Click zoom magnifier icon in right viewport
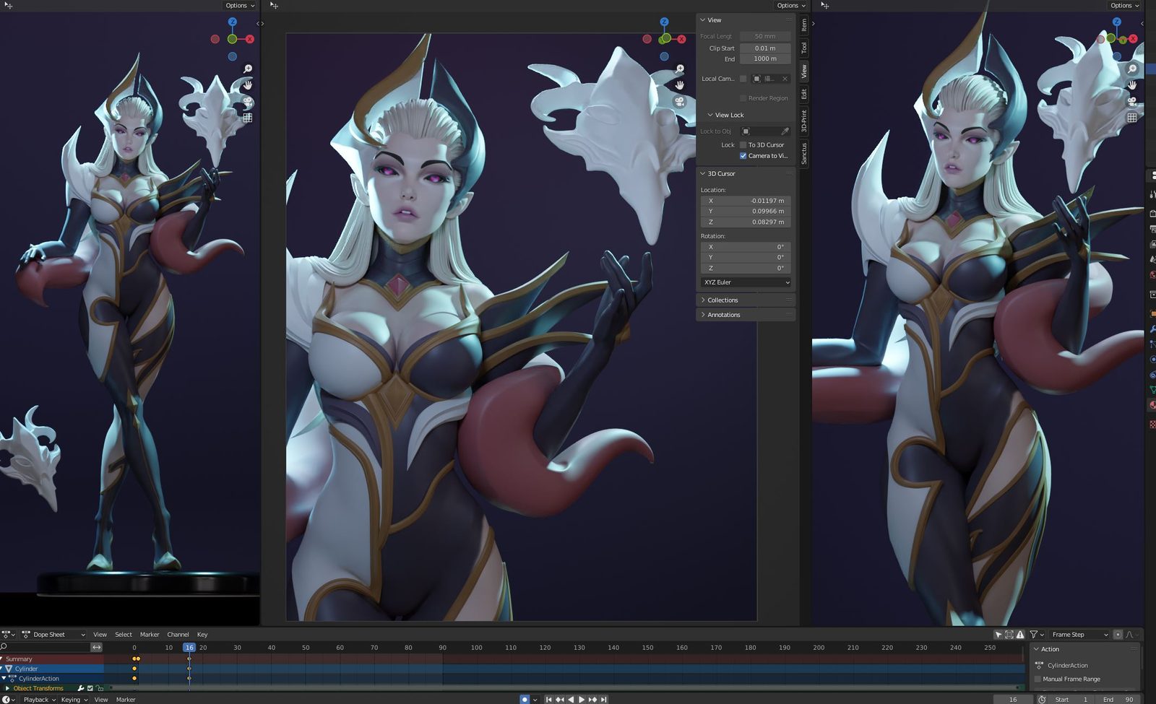 [1132, 69]
